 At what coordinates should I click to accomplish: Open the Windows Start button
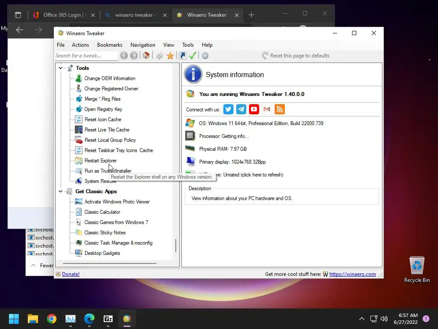coord(14,319)
